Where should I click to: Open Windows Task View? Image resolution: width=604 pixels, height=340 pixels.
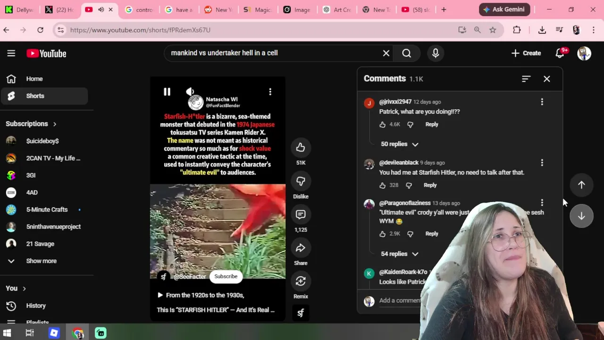(29, 333)
